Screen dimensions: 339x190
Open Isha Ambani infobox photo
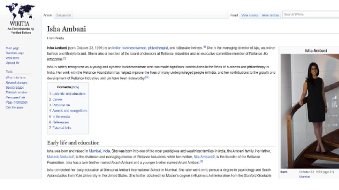pyautogui.click(x=310, y=111)
